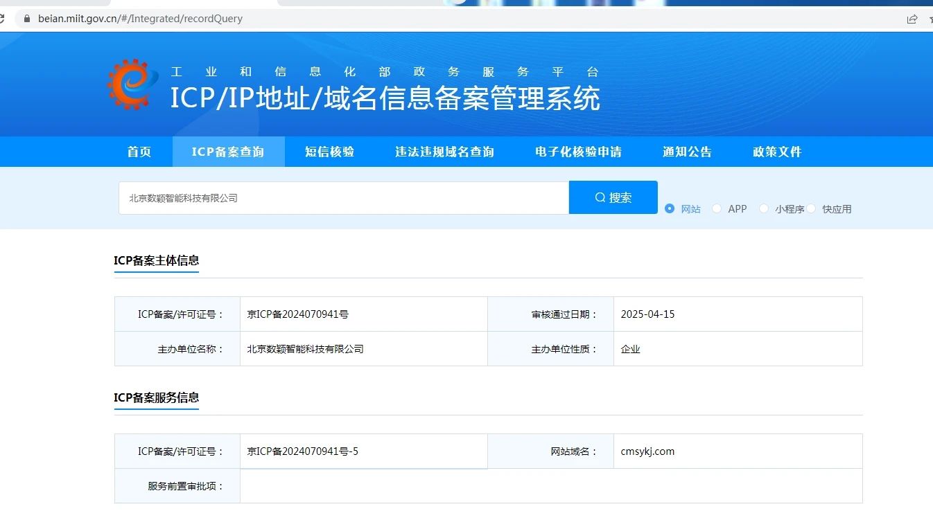Click license number 京ICP备2024070941号
The width and height of the screenshot is (933, 529).
point(298,314)
